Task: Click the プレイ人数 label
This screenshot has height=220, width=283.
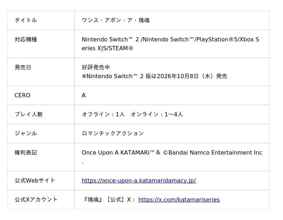Action: pos(29,114)
